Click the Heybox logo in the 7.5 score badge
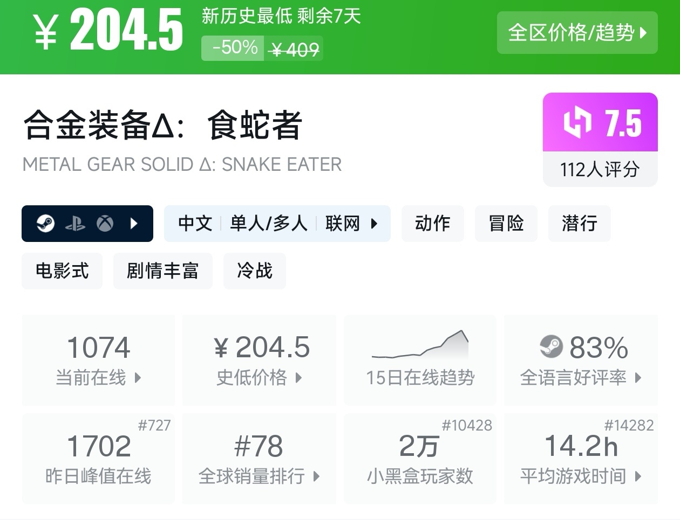Screen dimensions: 680x520 577,122
